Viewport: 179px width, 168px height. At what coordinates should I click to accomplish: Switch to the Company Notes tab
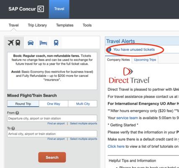pos(118,60)
